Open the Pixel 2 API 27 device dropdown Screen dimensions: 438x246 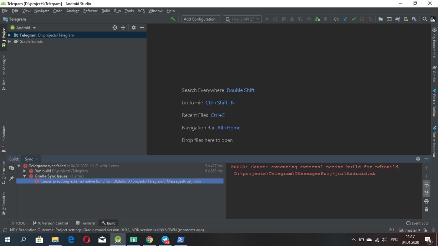[x=242, y=19]
